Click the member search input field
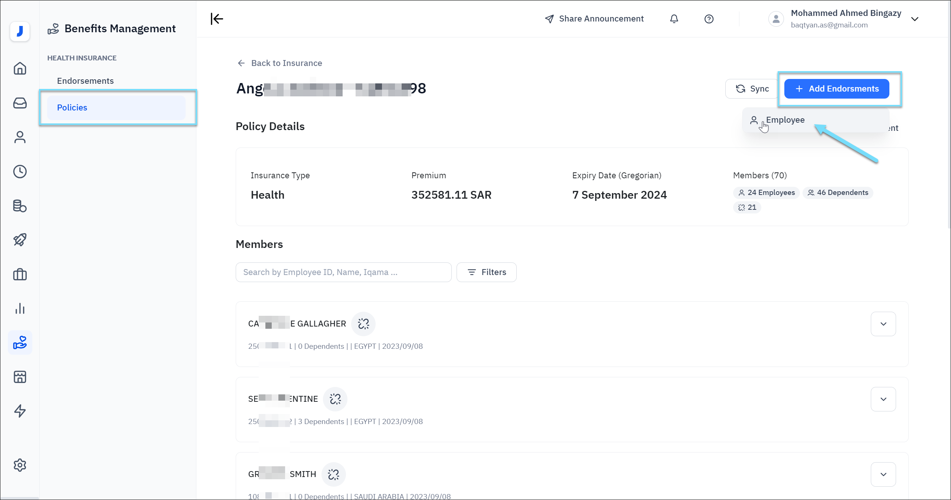 [343, 272]
